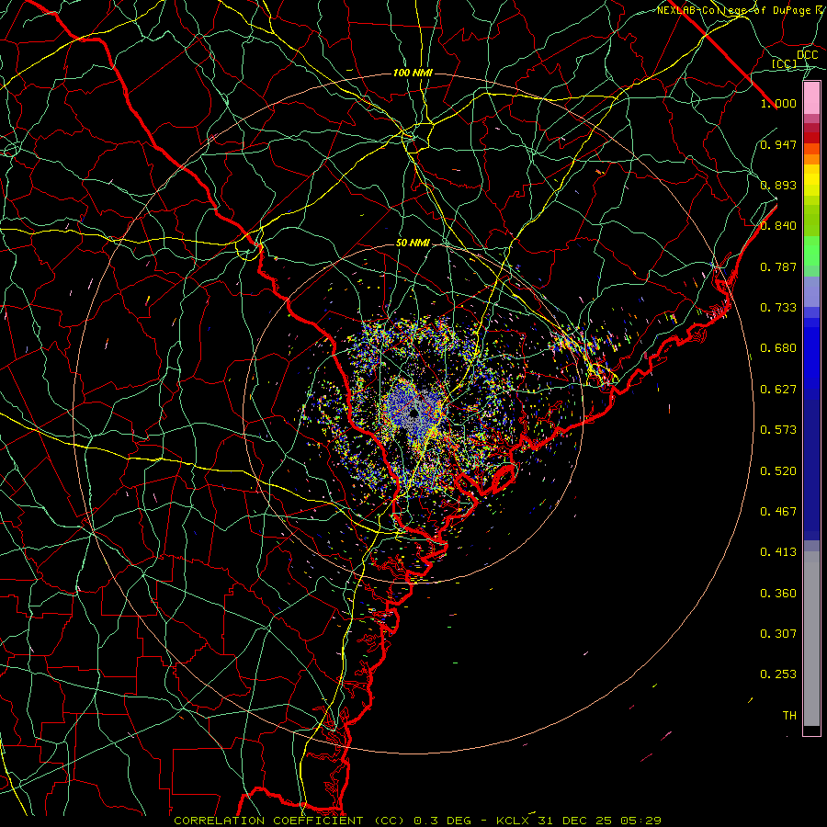Click the 0.253 legend value

(x=778, y=674)
